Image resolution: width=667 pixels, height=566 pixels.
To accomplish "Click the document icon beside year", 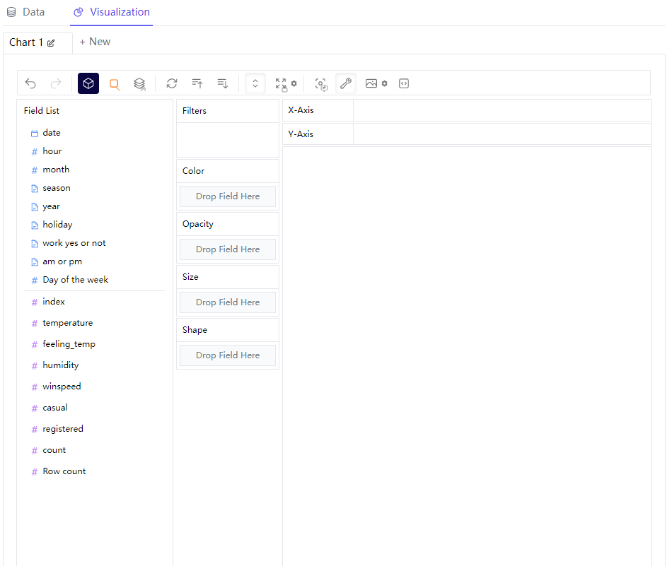I will pos(35,207).
